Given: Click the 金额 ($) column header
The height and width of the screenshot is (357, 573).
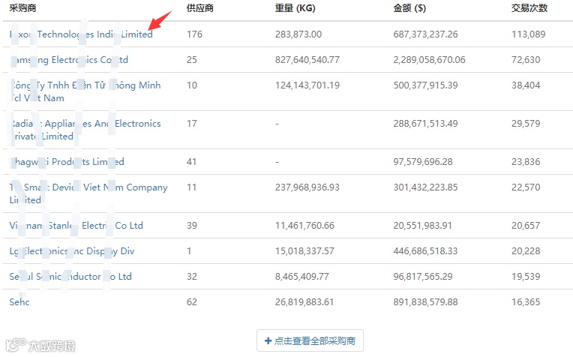Looking at the screenshot, I should [409, 8].
